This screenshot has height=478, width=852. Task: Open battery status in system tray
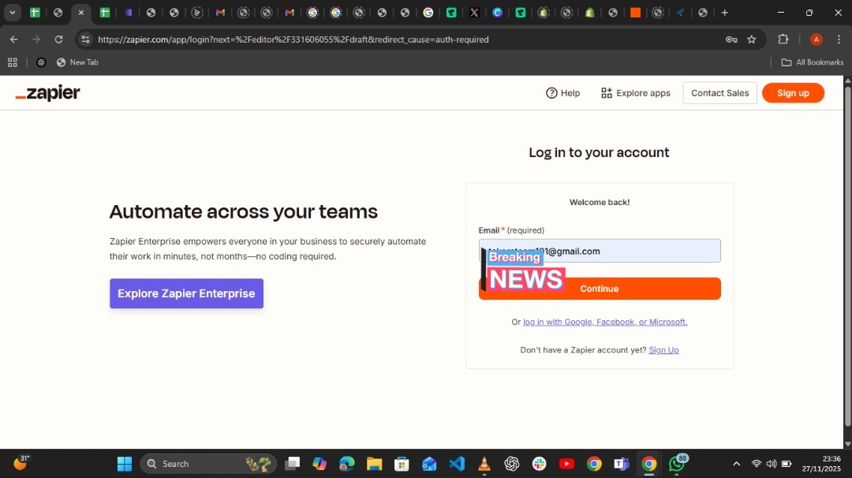787,464
